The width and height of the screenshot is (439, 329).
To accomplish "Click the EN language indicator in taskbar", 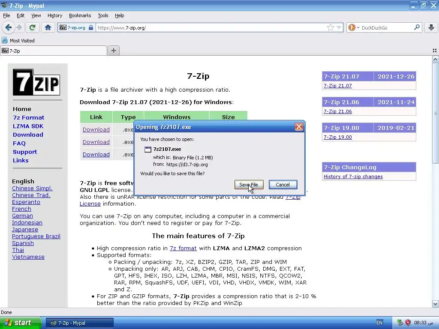I will (x=379, y=323).
